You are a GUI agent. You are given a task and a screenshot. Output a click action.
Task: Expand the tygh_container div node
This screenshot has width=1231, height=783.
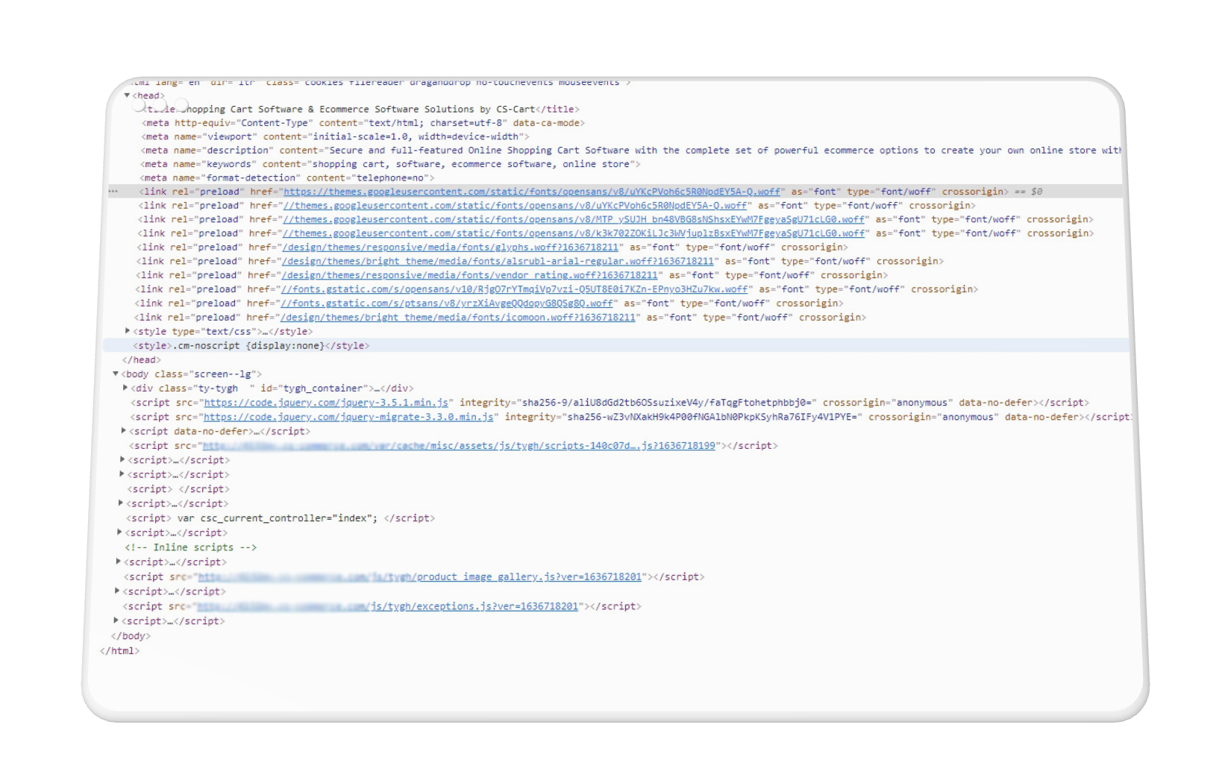[x=125, y=388]
